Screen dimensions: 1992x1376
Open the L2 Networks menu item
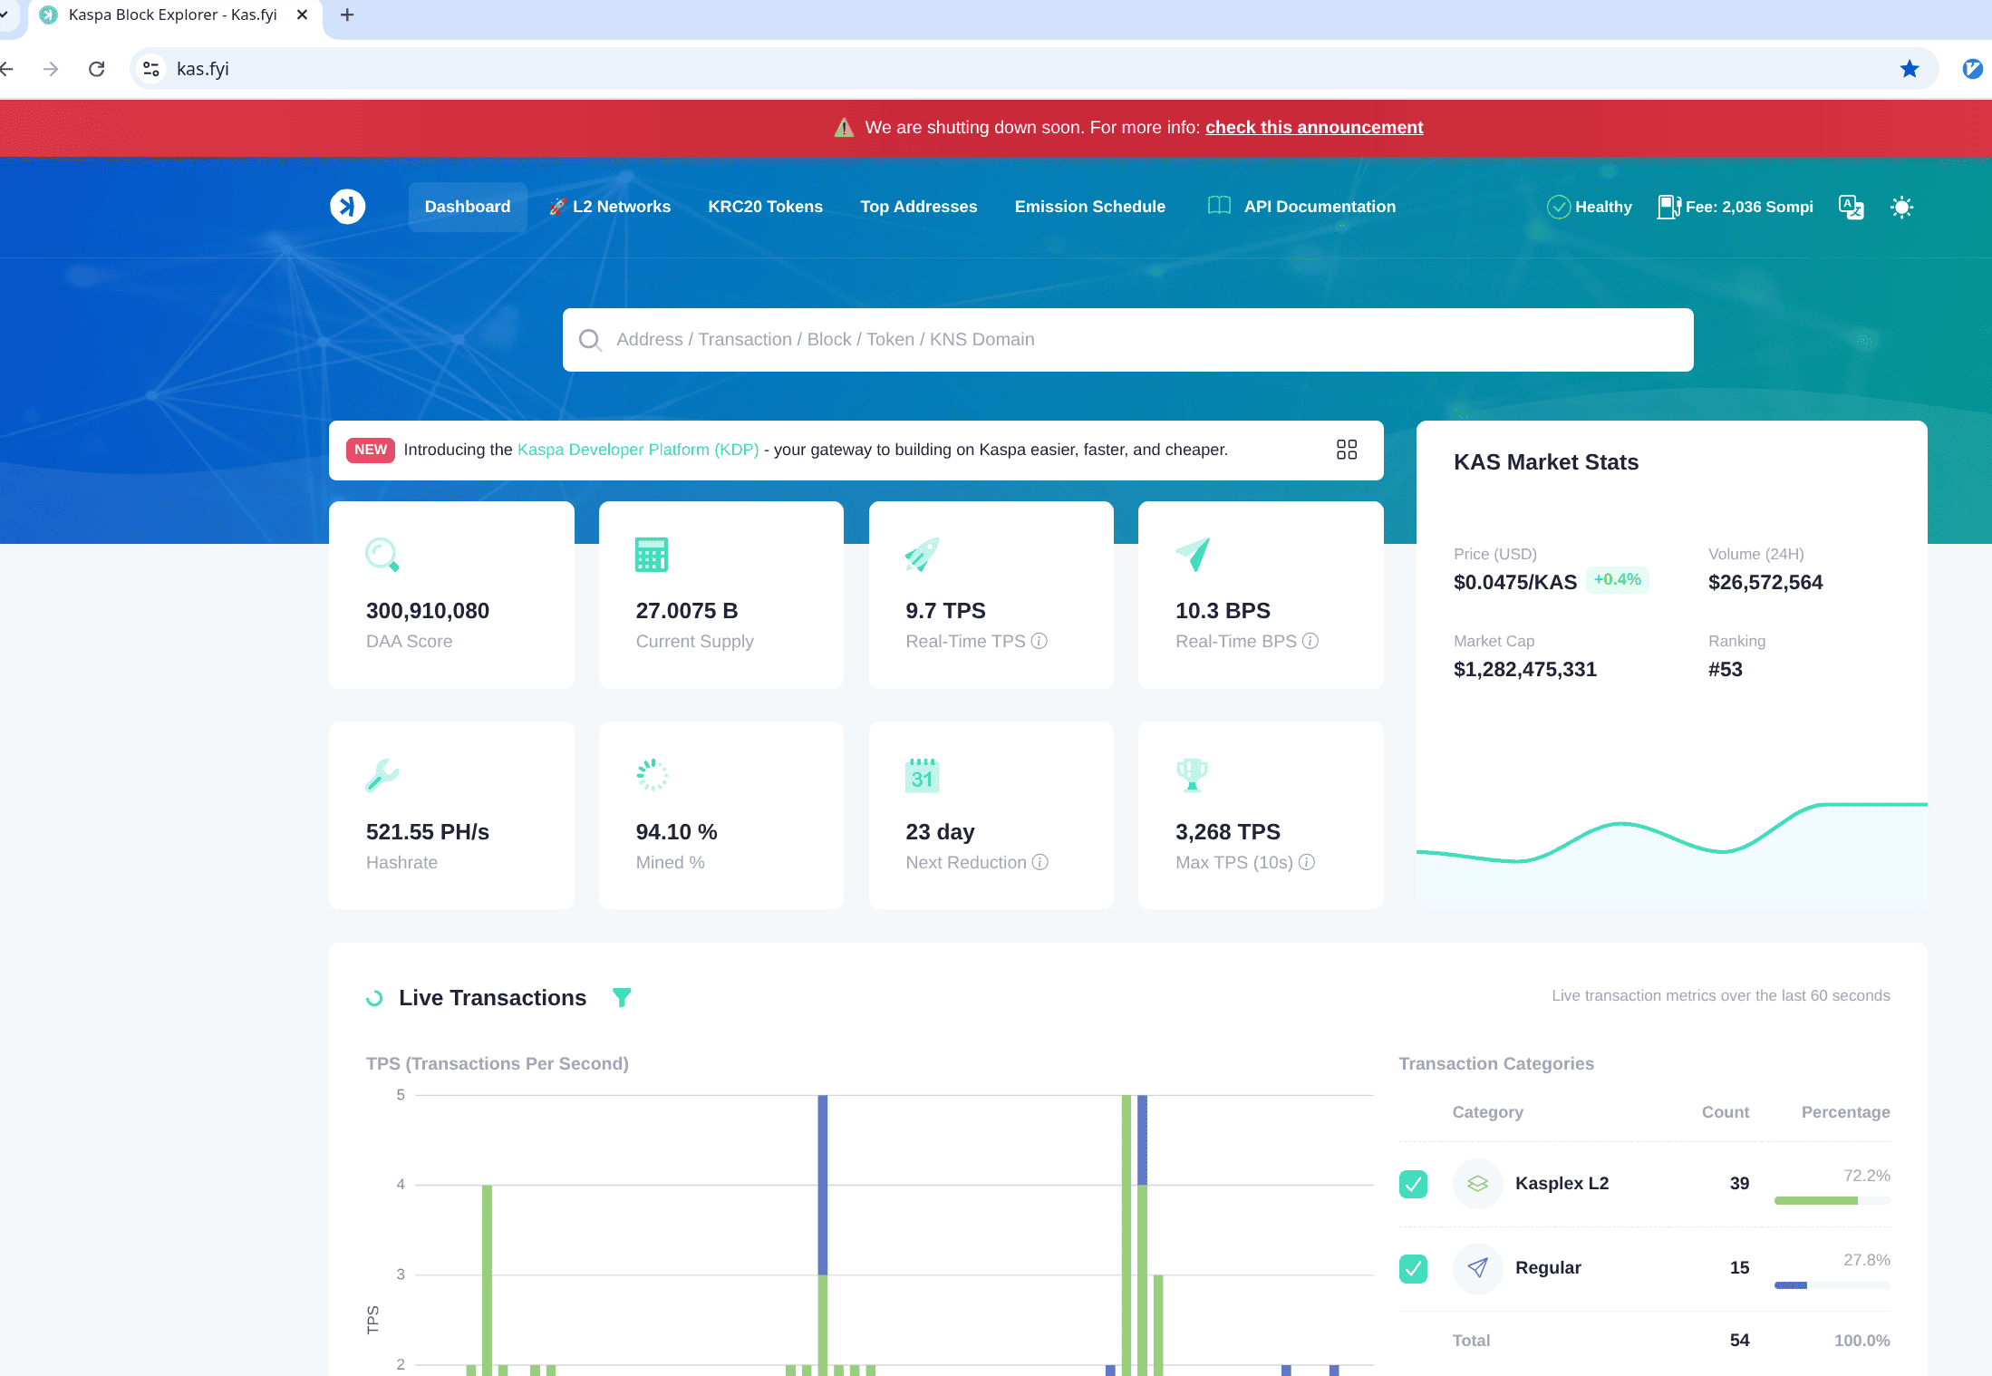[610, 207]
